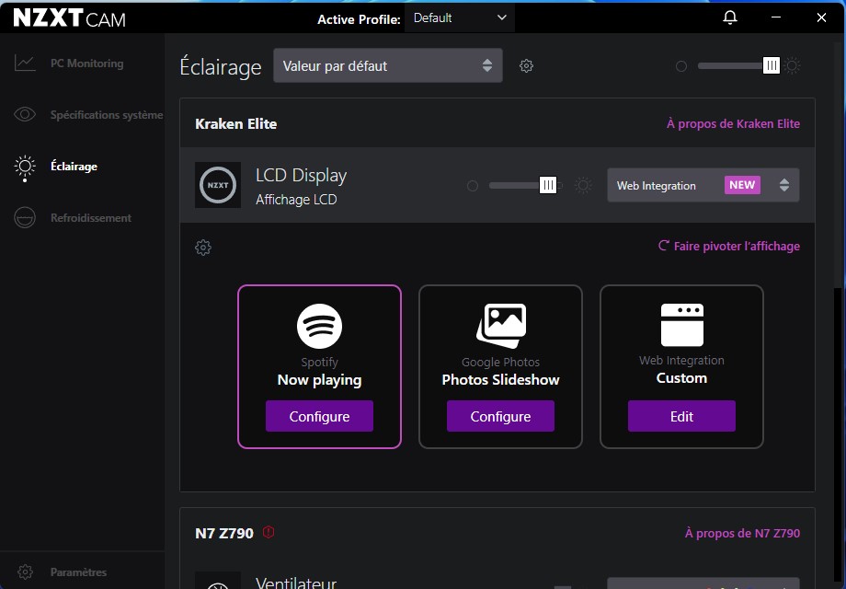
Task: Click Configure under Spotify Now playing
Action: (319, 416)
